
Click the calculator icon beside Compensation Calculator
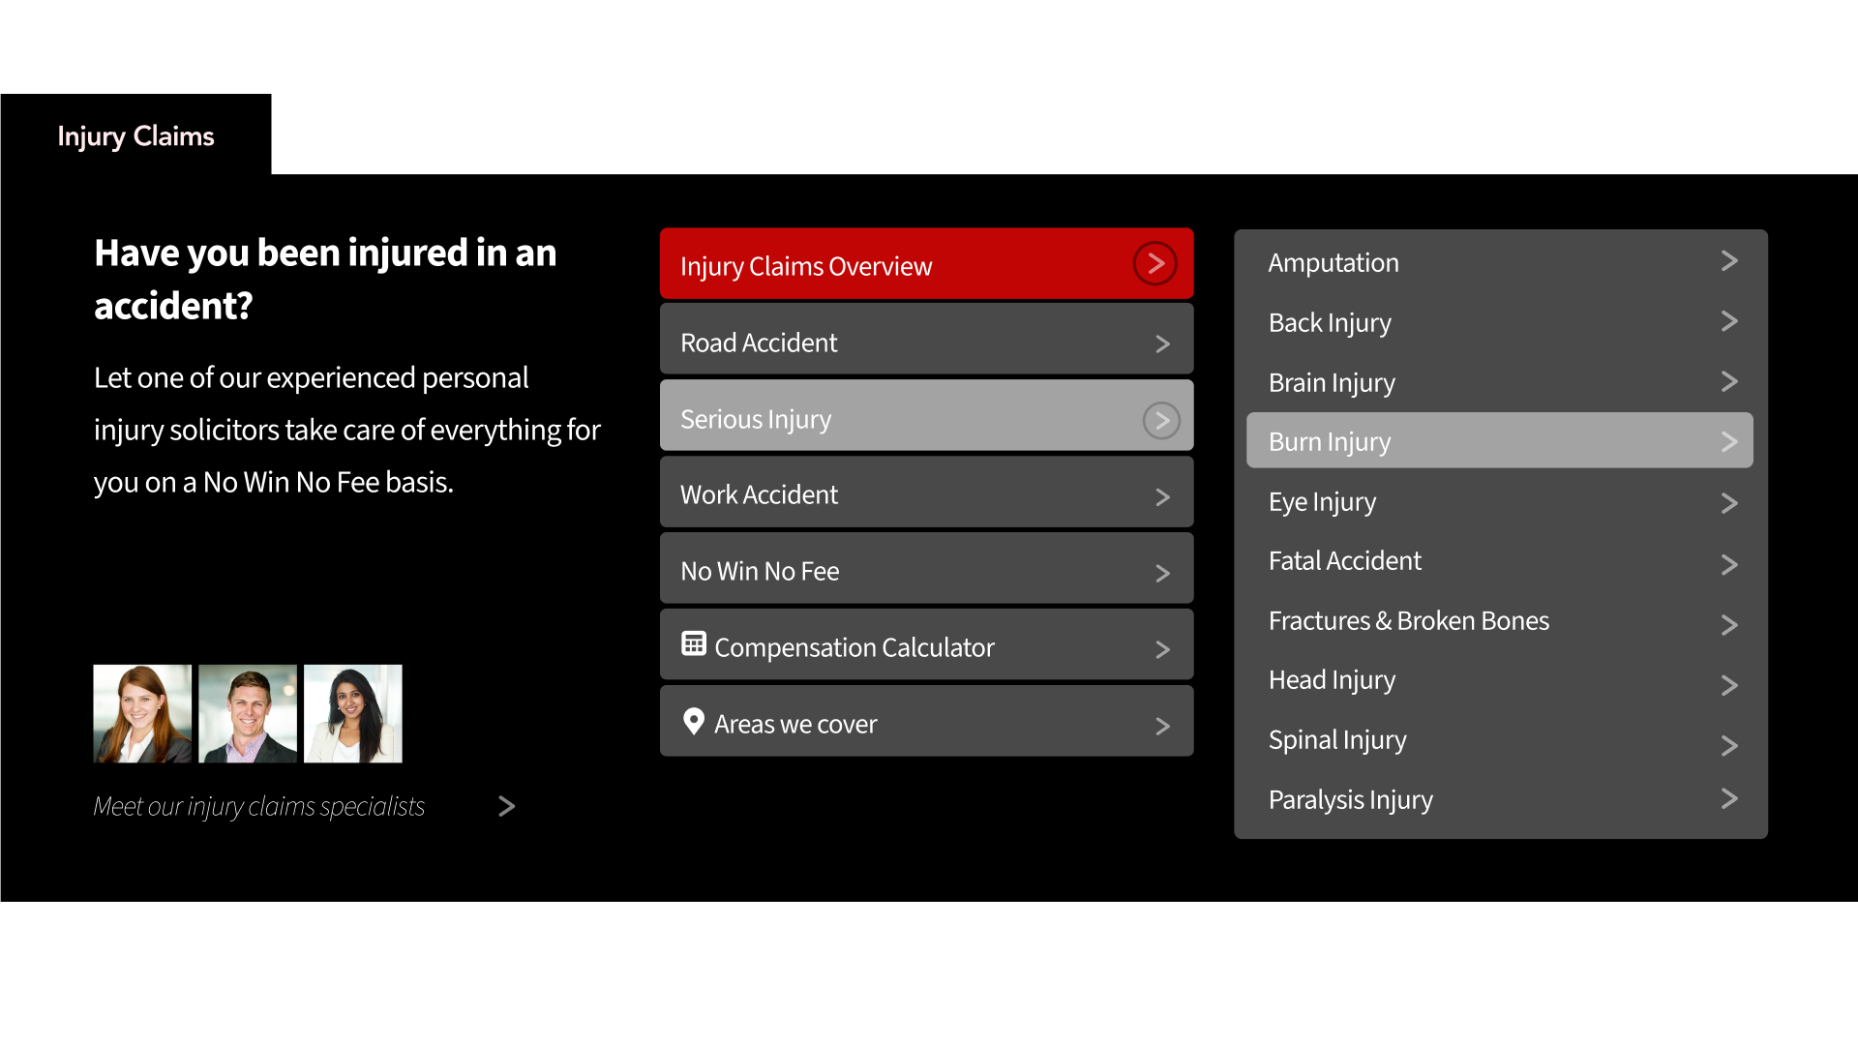(693, 643)
